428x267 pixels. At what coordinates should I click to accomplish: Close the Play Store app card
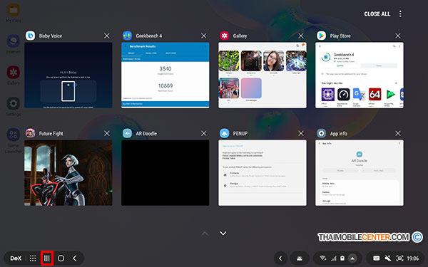[398, 36]
